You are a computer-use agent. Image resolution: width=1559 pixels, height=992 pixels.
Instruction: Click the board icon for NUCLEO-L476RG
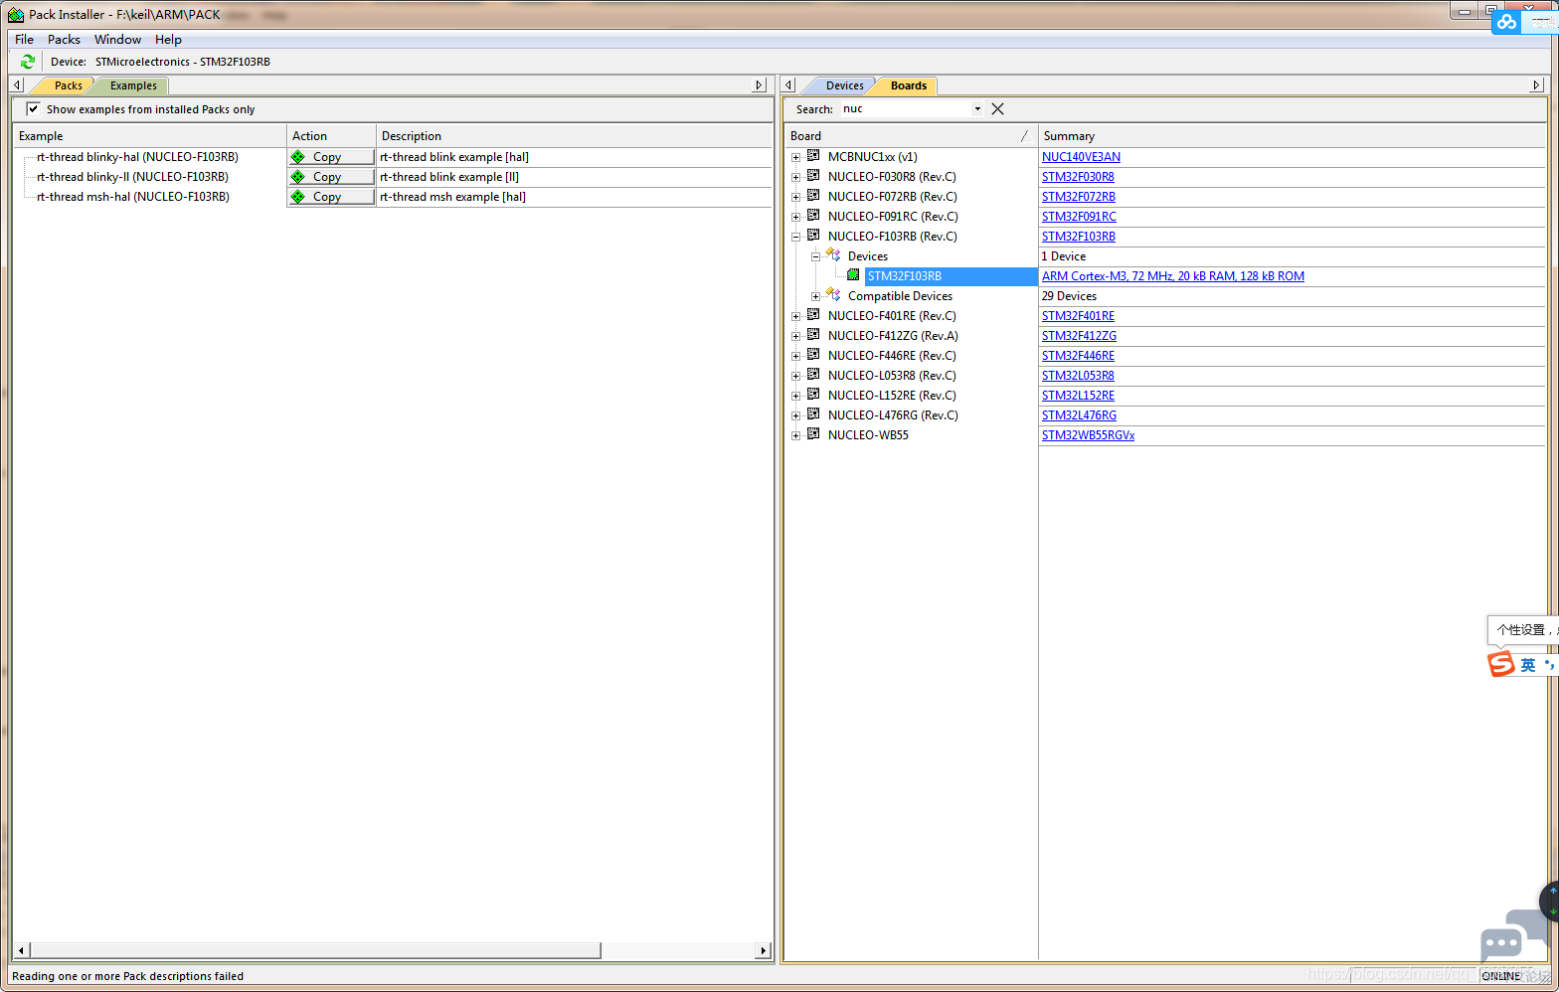(x=813, y=414)
